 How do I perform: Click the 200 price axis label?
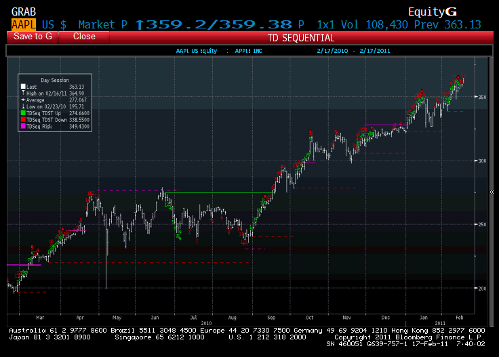tap(482, 289)
